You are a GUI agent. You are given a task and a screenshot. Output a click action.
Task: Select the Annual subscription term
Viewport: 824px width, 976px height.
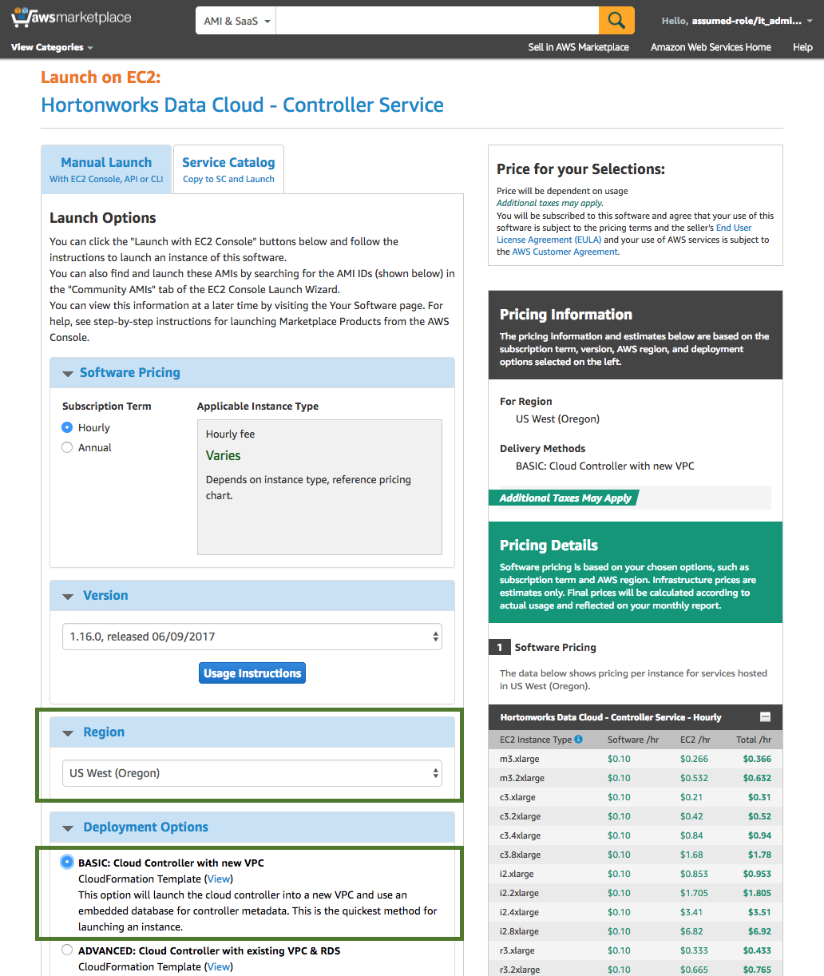(67, 447)
